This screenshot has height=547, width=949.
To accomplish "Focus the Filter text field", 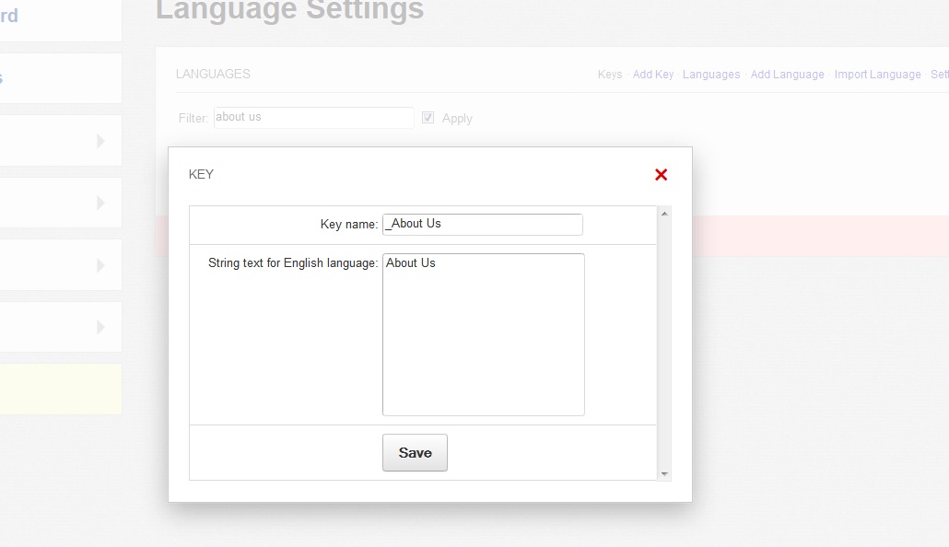I will (313, 118).
